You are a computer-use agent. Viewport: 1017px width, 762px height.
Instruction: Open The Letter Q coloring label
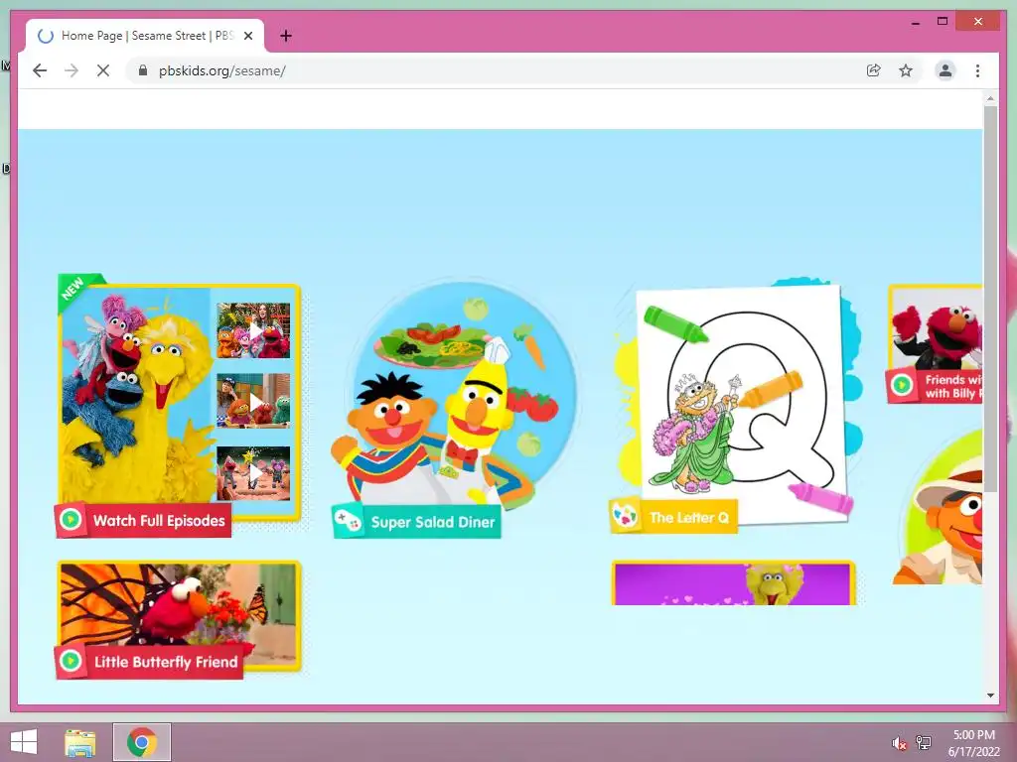tap(689, 518)
